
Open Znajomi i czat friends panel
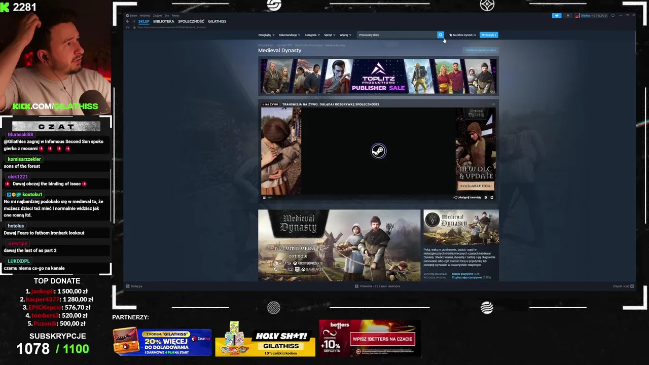tap(623, 286)
